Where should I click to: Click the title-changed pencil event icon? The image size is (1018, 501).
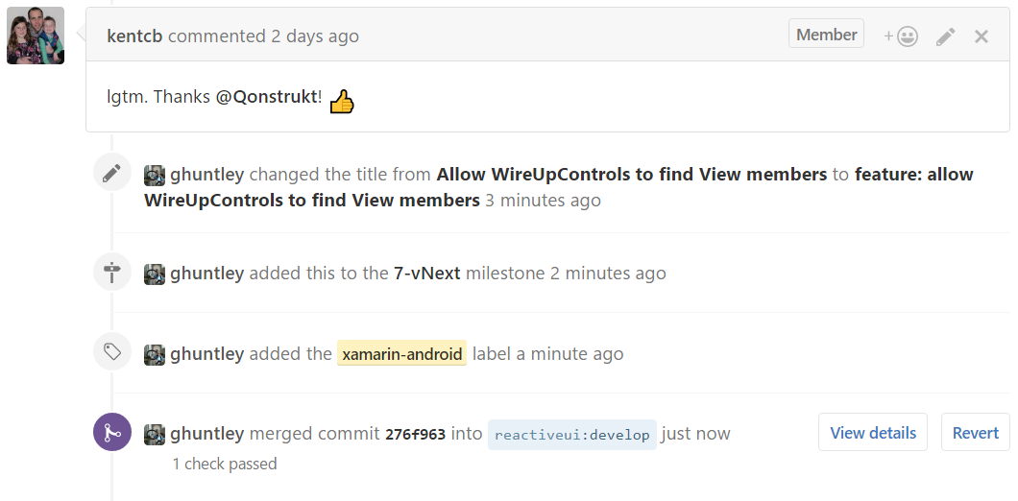[112, 173]
